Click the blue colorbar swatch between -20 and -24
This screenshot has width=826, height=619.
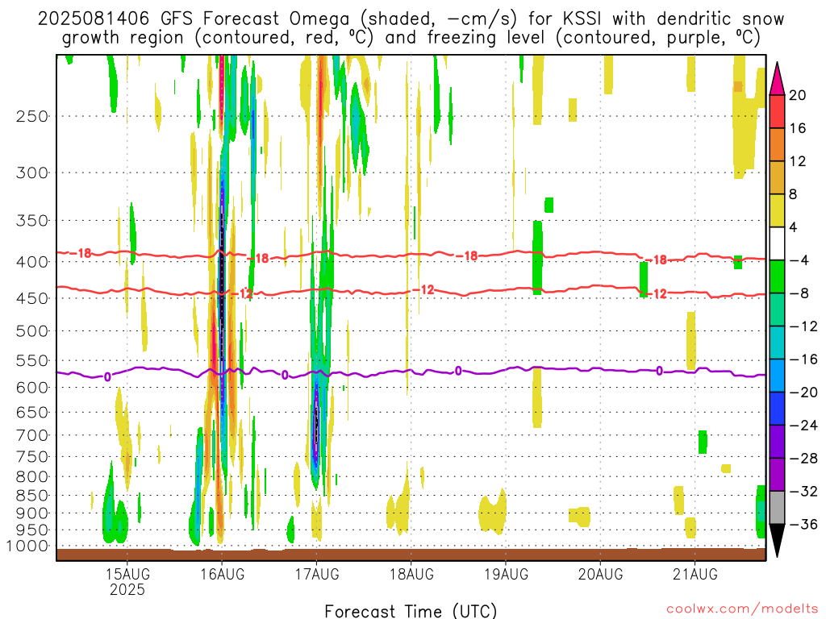click(x=777, y=409)
